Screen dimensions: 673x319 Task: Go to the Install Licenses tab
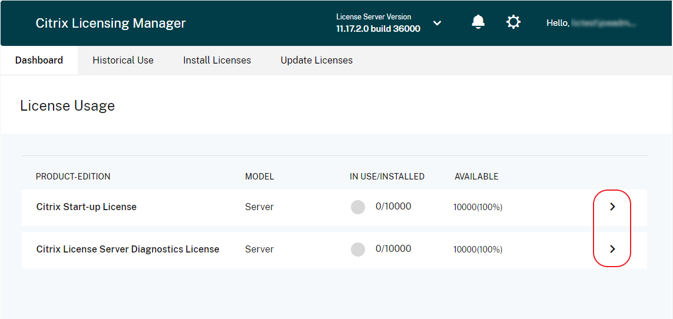tap(217, 60)
